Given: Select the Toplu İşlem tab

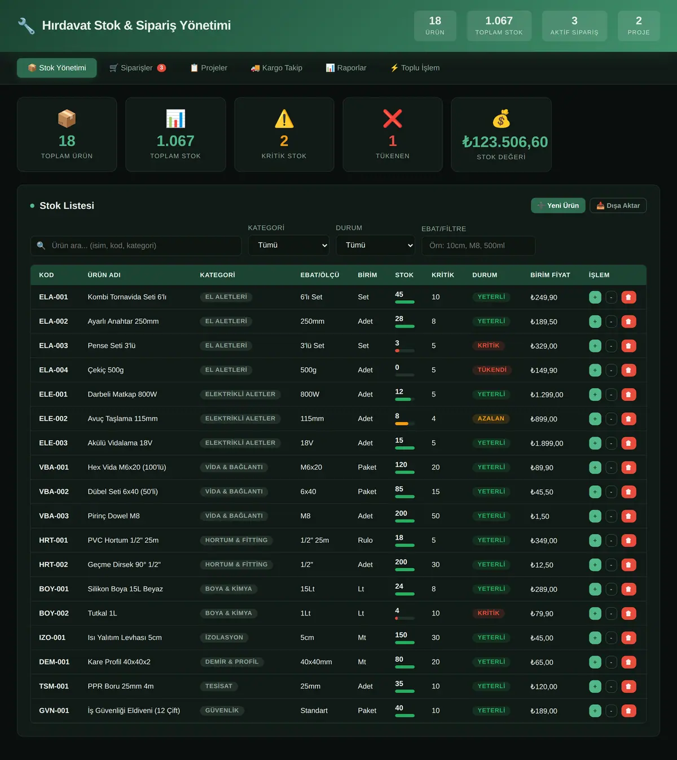Looking at the screenshot, I should point(415,68).
